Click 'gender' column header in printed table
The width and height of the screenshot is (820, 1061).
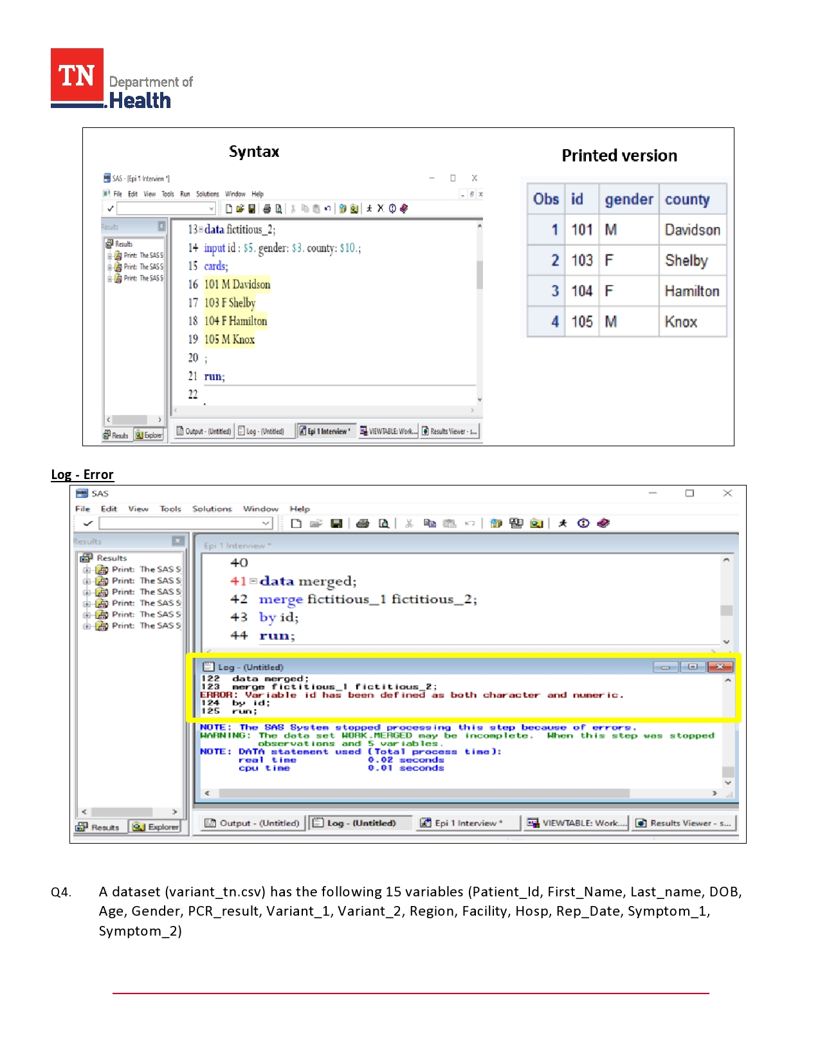629,199
